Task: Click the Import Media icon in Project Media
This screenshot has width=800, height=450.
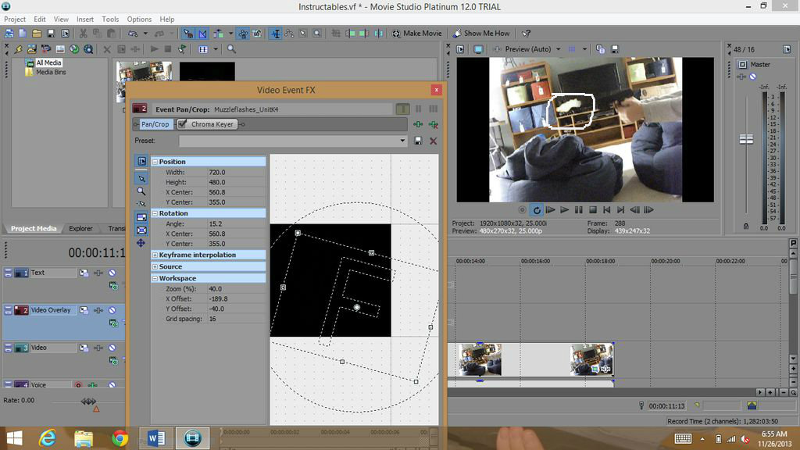Action: (31, 49)
